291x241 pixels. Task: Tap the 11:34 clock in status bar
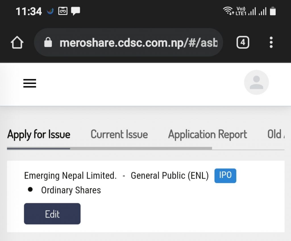tap(29, 11)
